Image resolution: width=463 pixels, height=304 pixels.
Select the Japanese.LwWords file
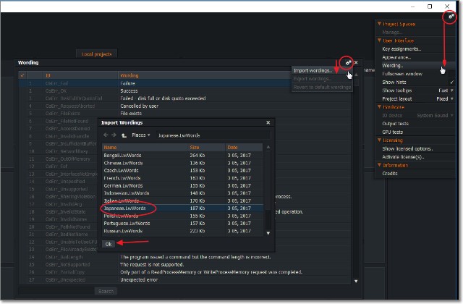tap(125, 208)
